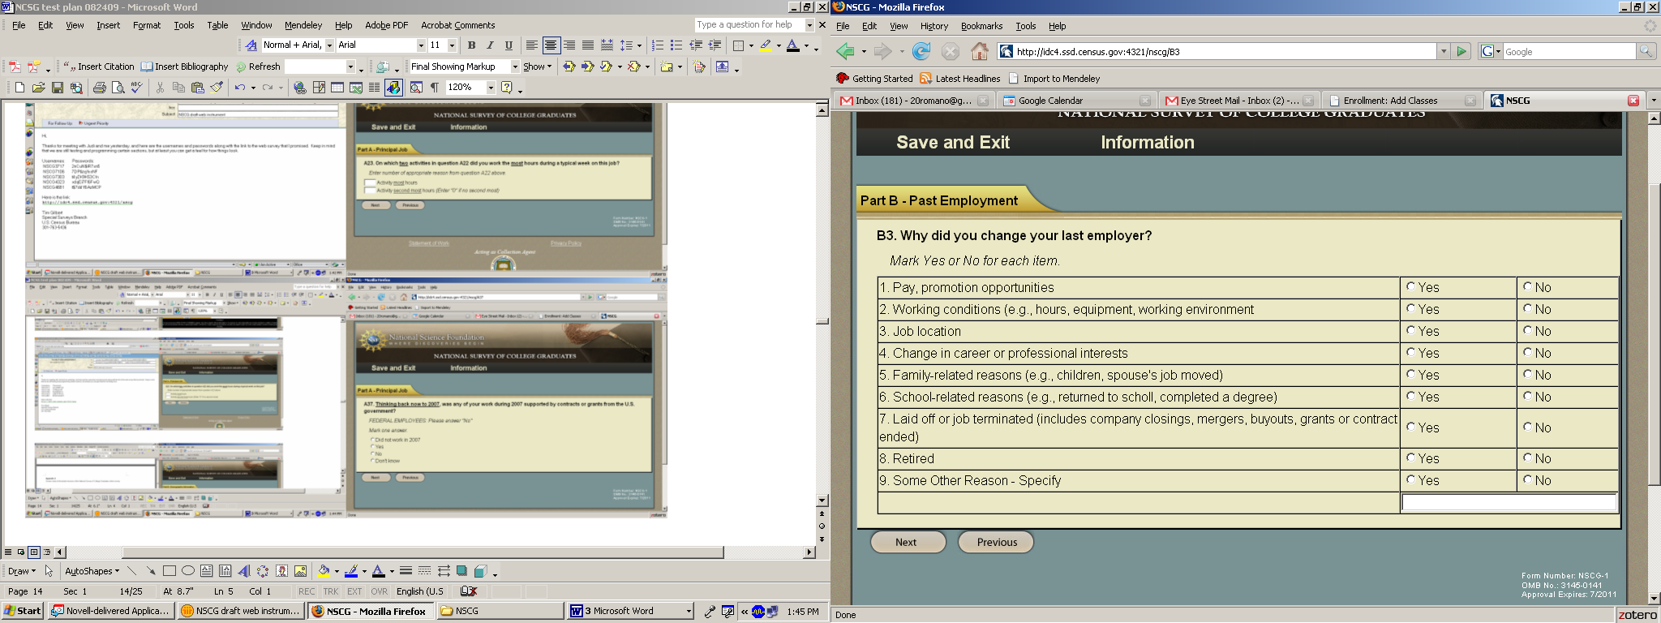Toggle bold formatting in Word
The height and width of the screenshot is (623, 1661).
(x=471, y=45)
